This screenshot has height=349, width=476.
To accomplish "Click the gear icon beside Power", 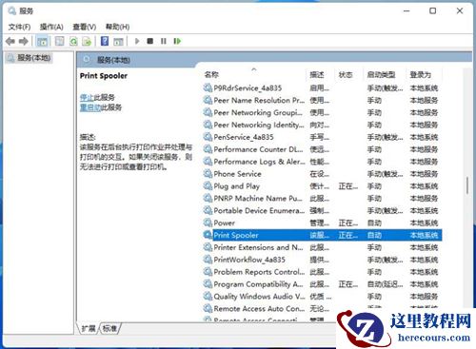I will pyautogui.click(x=208, y=223).
